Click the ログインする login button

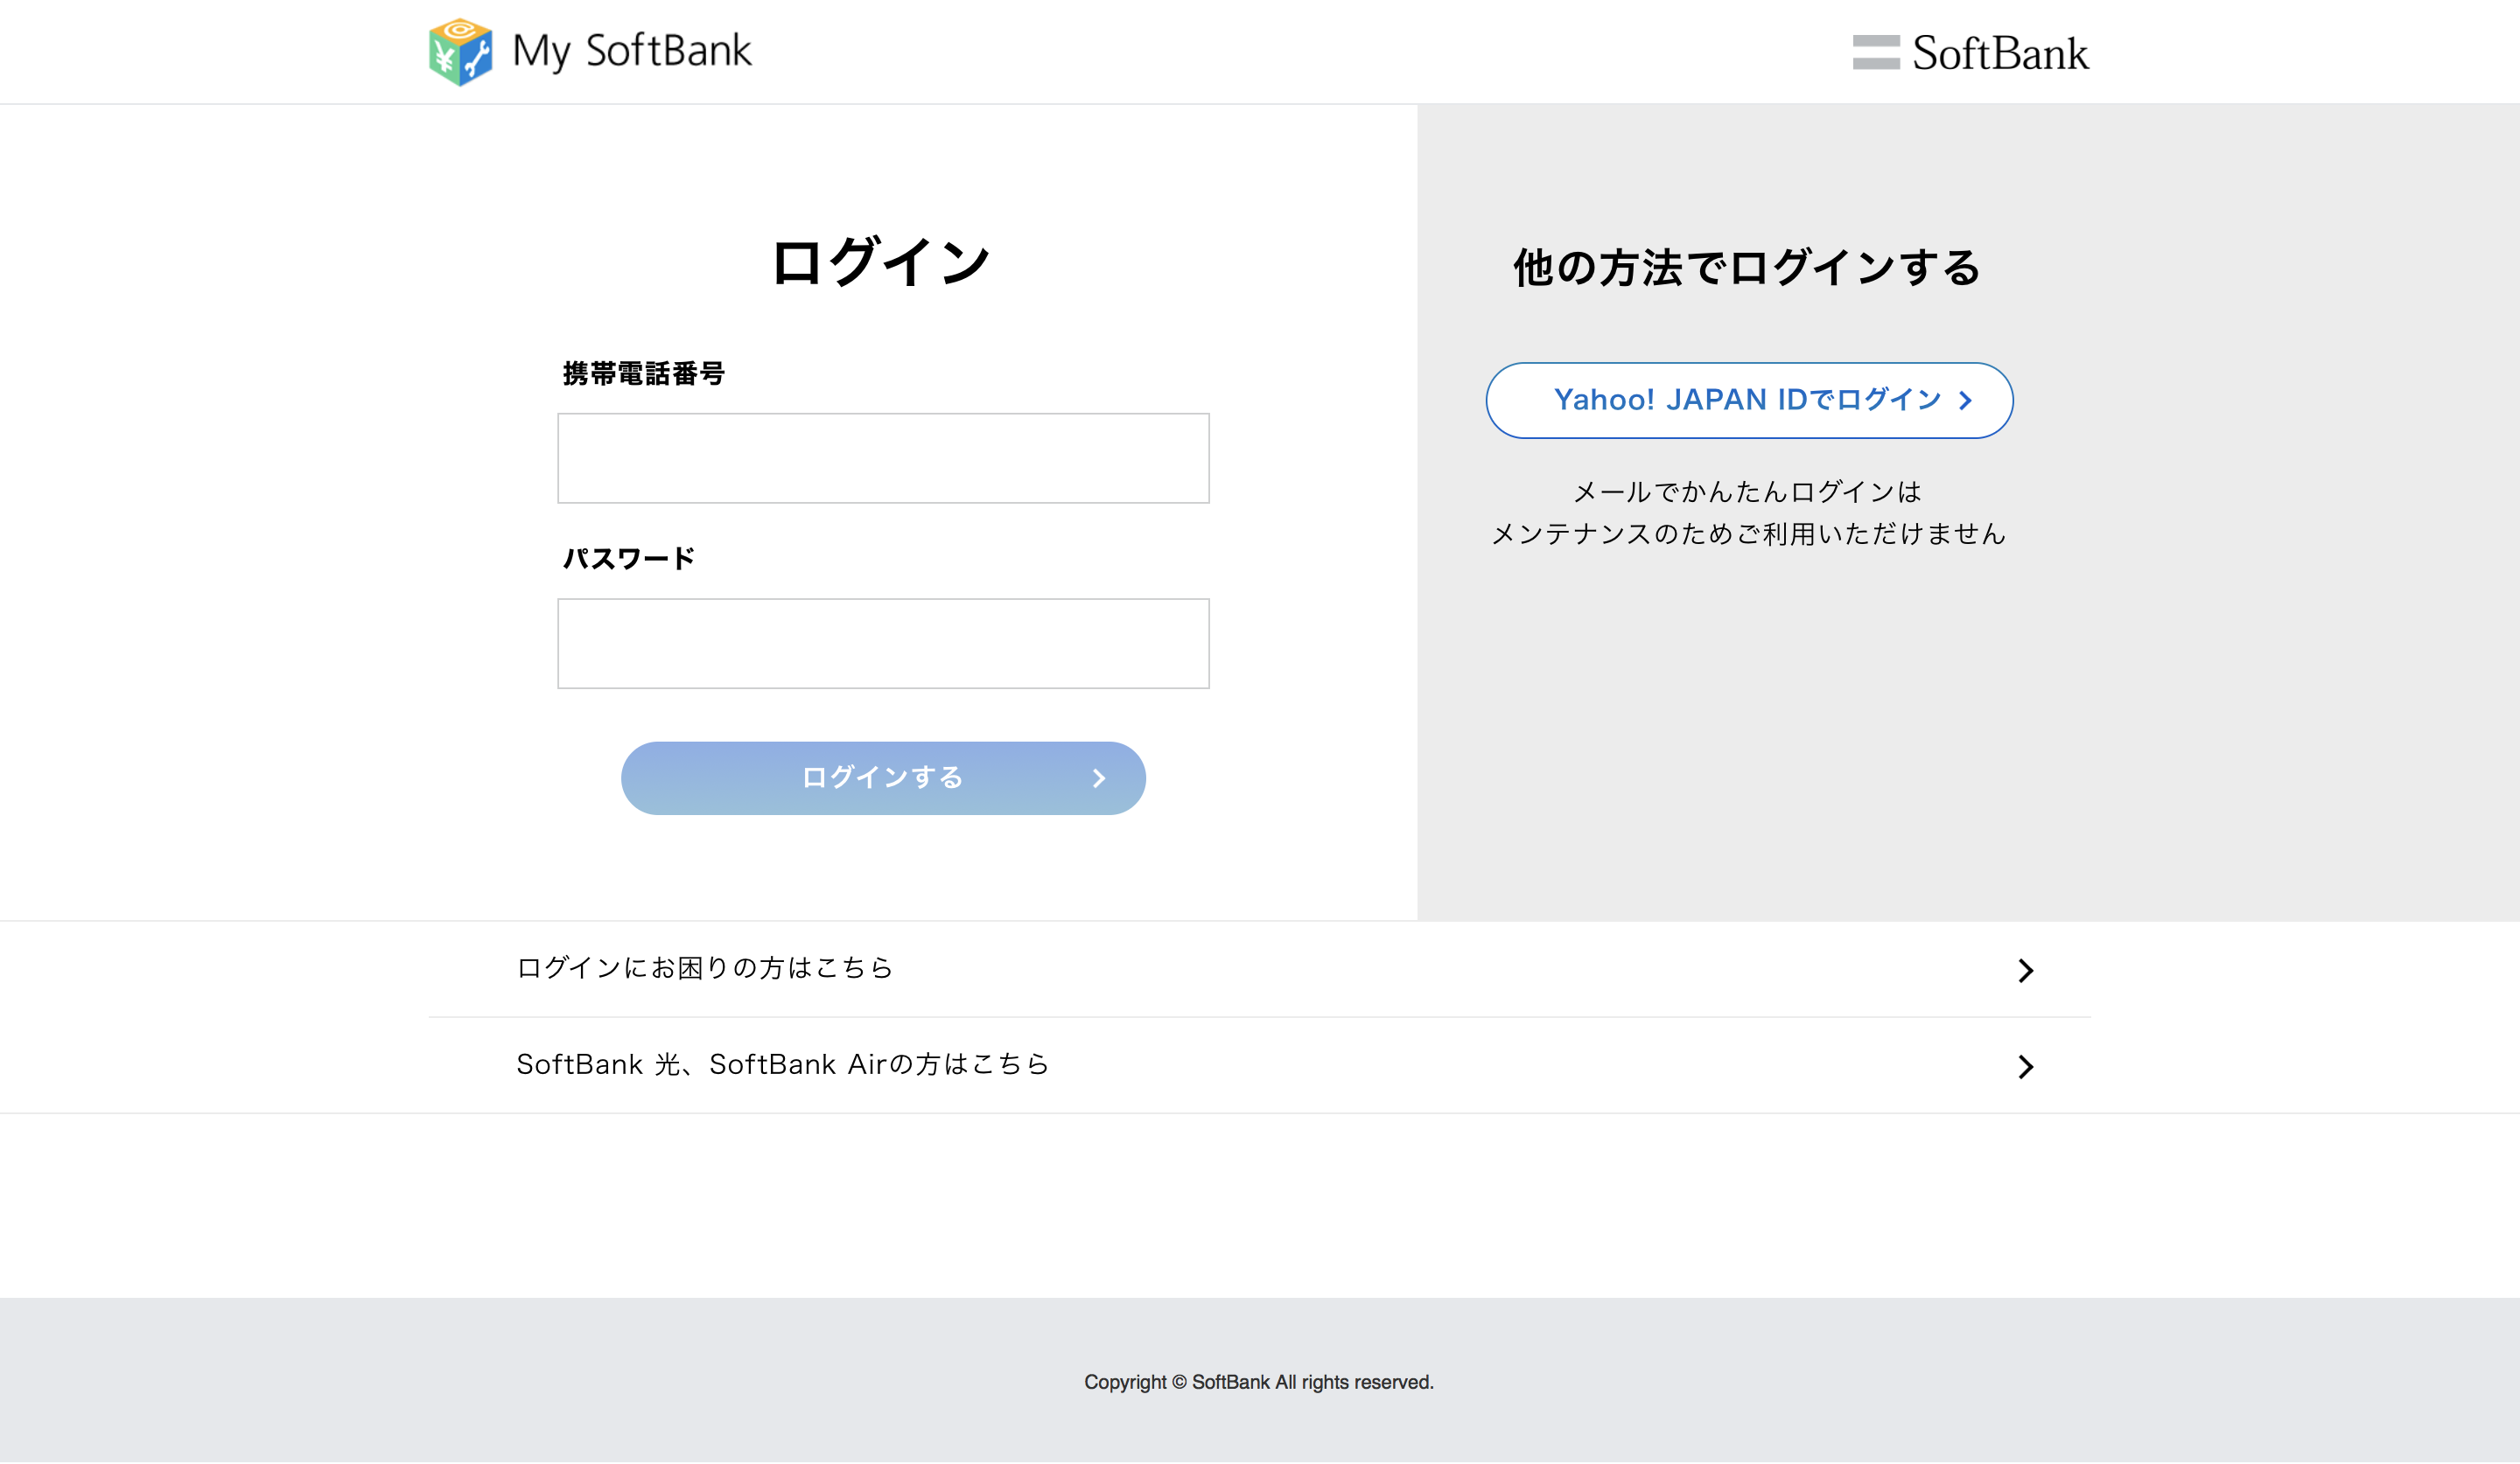point(883,778)
